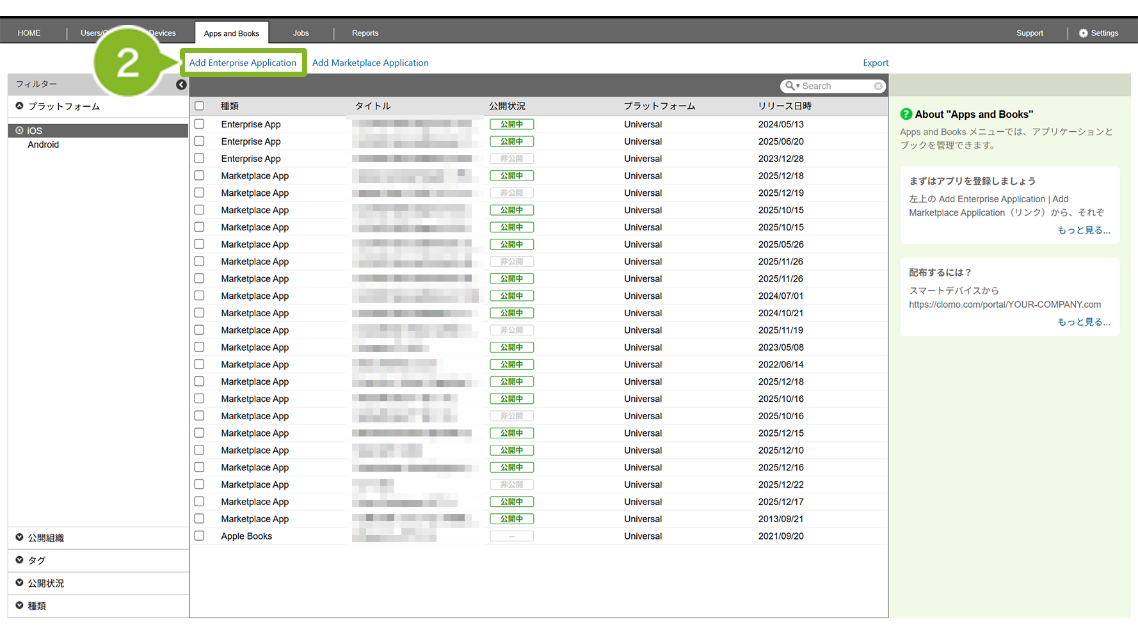Toggle the select-all checkbox in table header
Viewport: 1138px width, 640px height.
(x=200, y=106)
